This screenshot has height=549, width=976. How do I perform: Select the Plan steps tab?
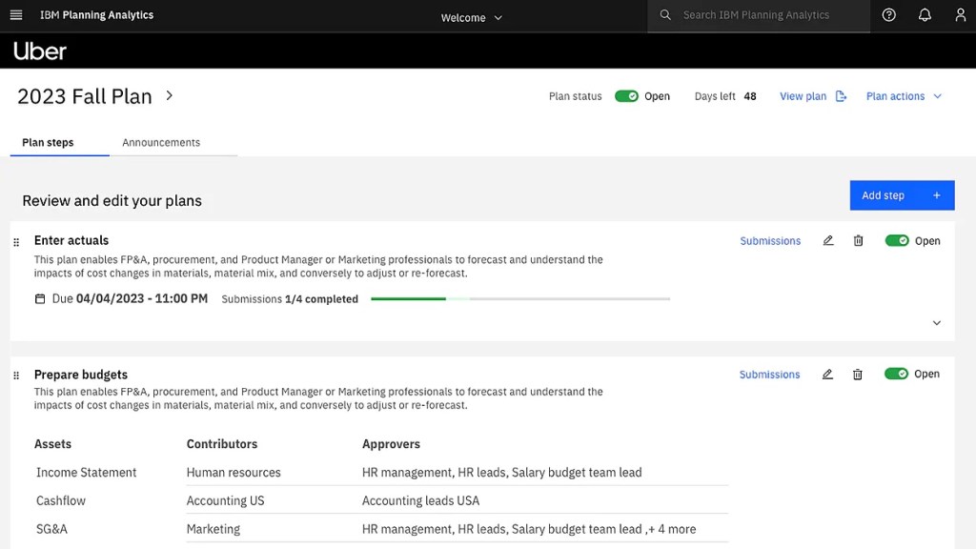(x=48, y=143)
